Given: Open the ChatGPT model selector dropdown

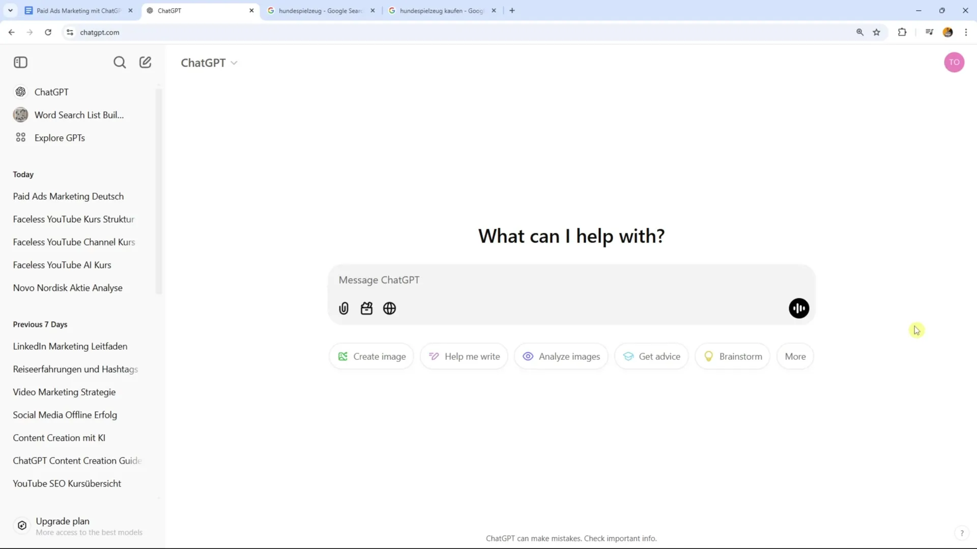Looking at the screenshot, I should pyautogui.click(x=209, y=63).
